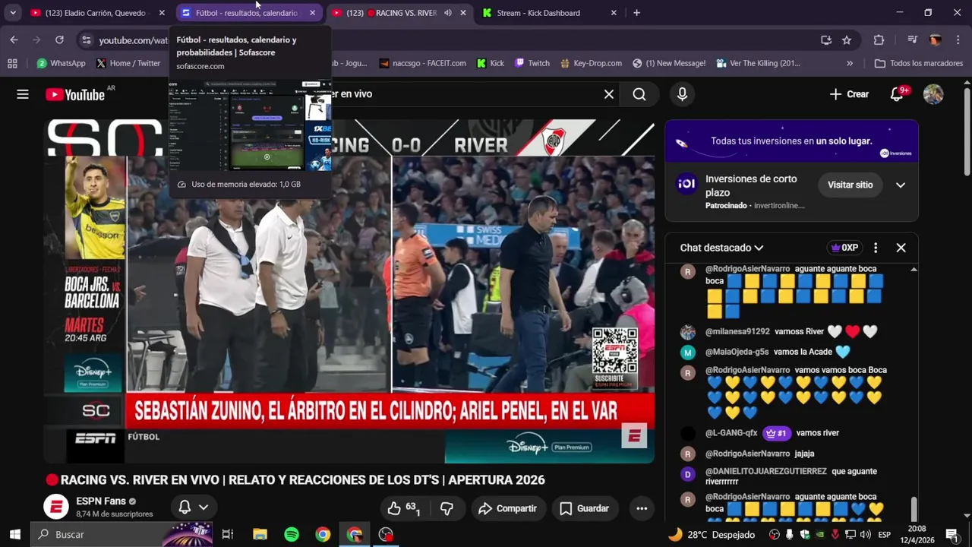Install app icon in address bar

826,40
